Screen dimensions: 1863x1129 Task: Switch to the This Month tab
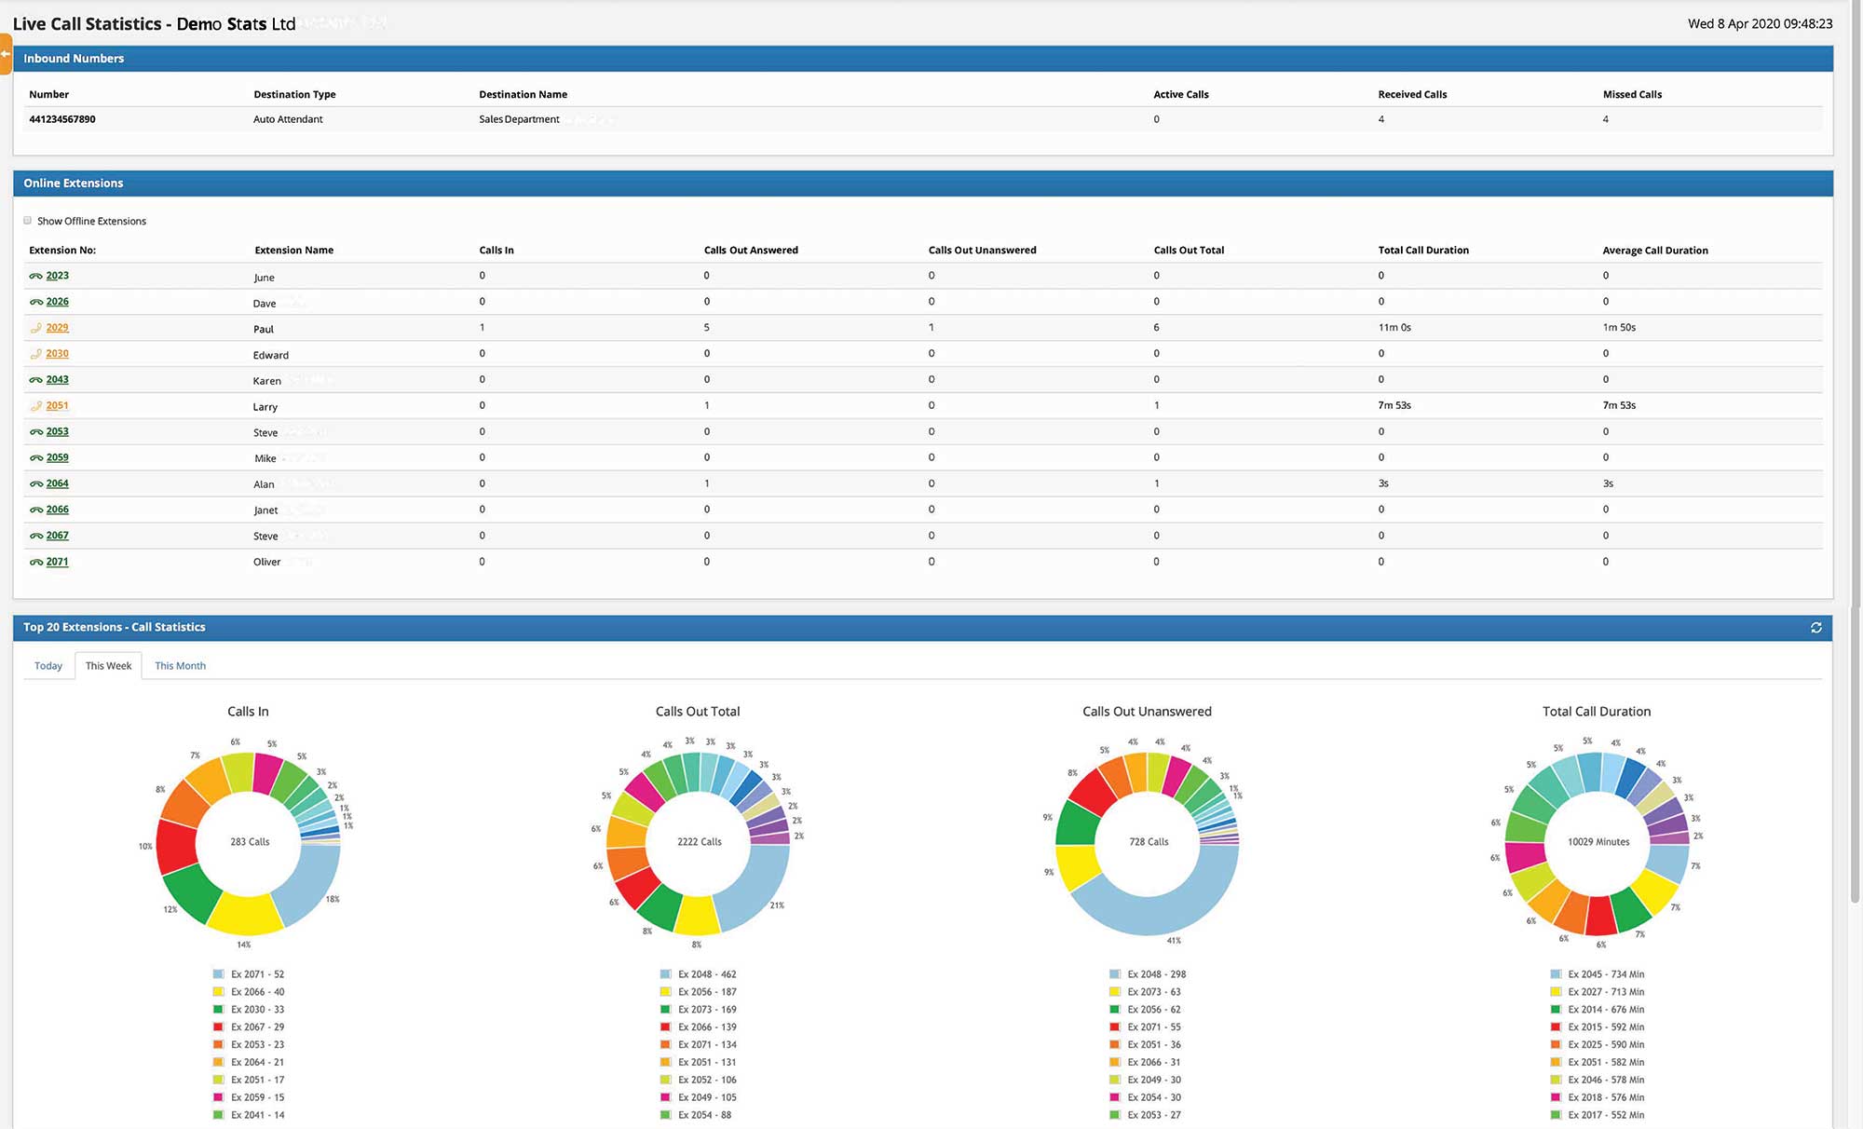click(x=180, y=666)
